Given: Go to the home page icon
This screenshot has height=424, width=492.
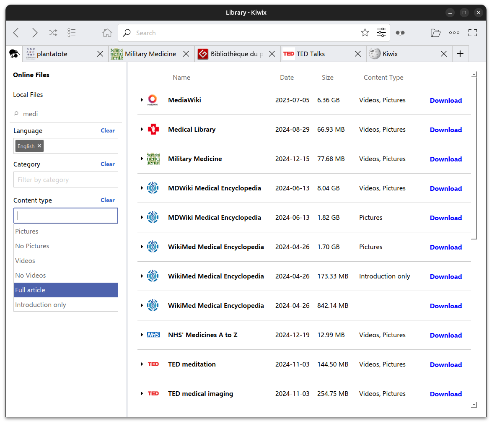Looking at the screenshot, I should 107,33.
